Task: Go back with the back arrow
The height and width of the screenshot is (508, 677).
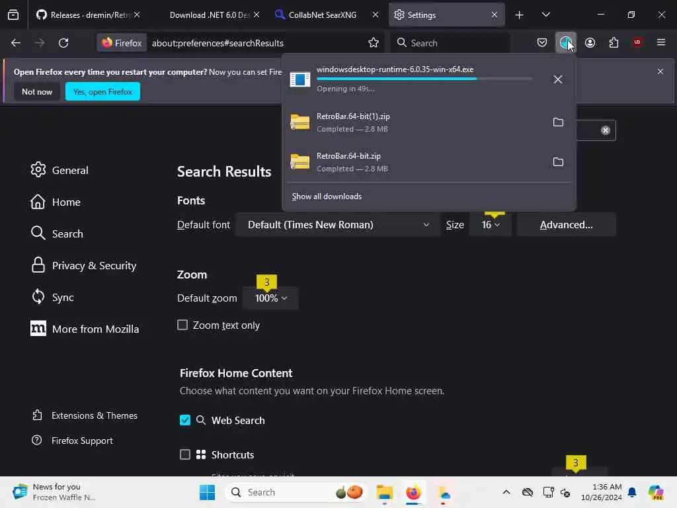Action: click(x=16, y=43)
